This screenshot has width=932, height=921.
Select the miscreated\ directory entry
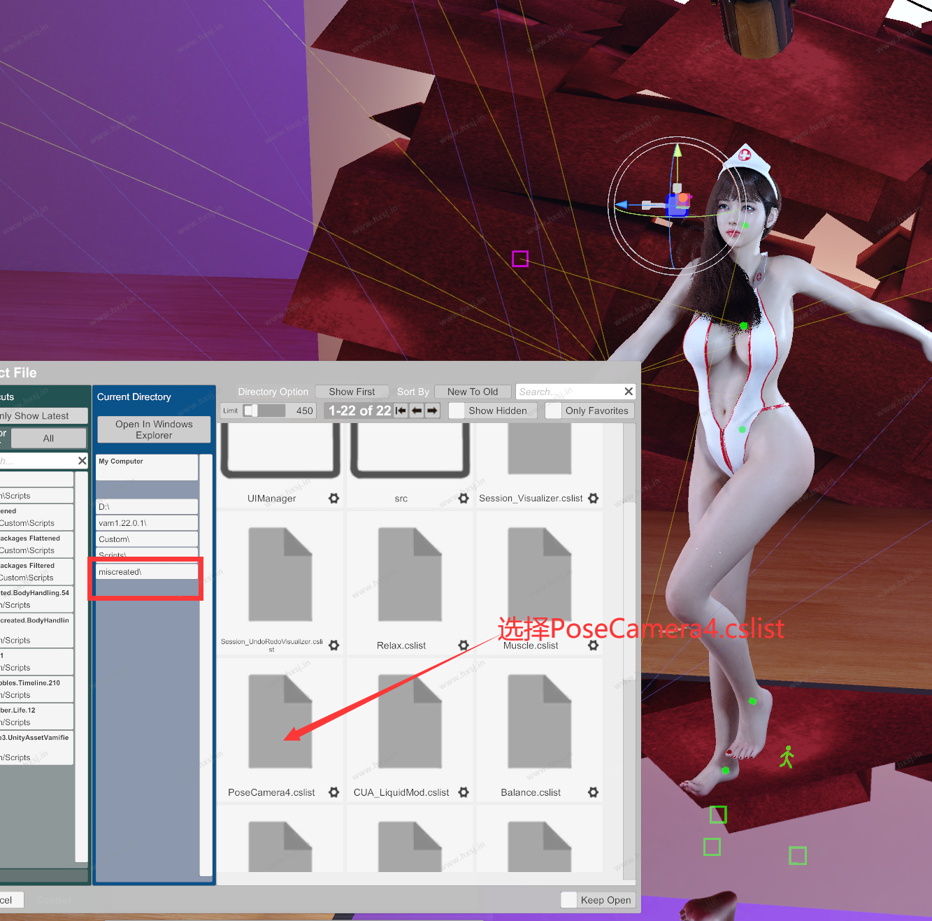tap(147, 572)
